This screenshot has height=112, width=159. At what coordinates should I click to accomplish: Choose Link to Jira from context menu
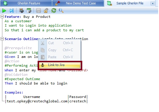pos(60,65)
